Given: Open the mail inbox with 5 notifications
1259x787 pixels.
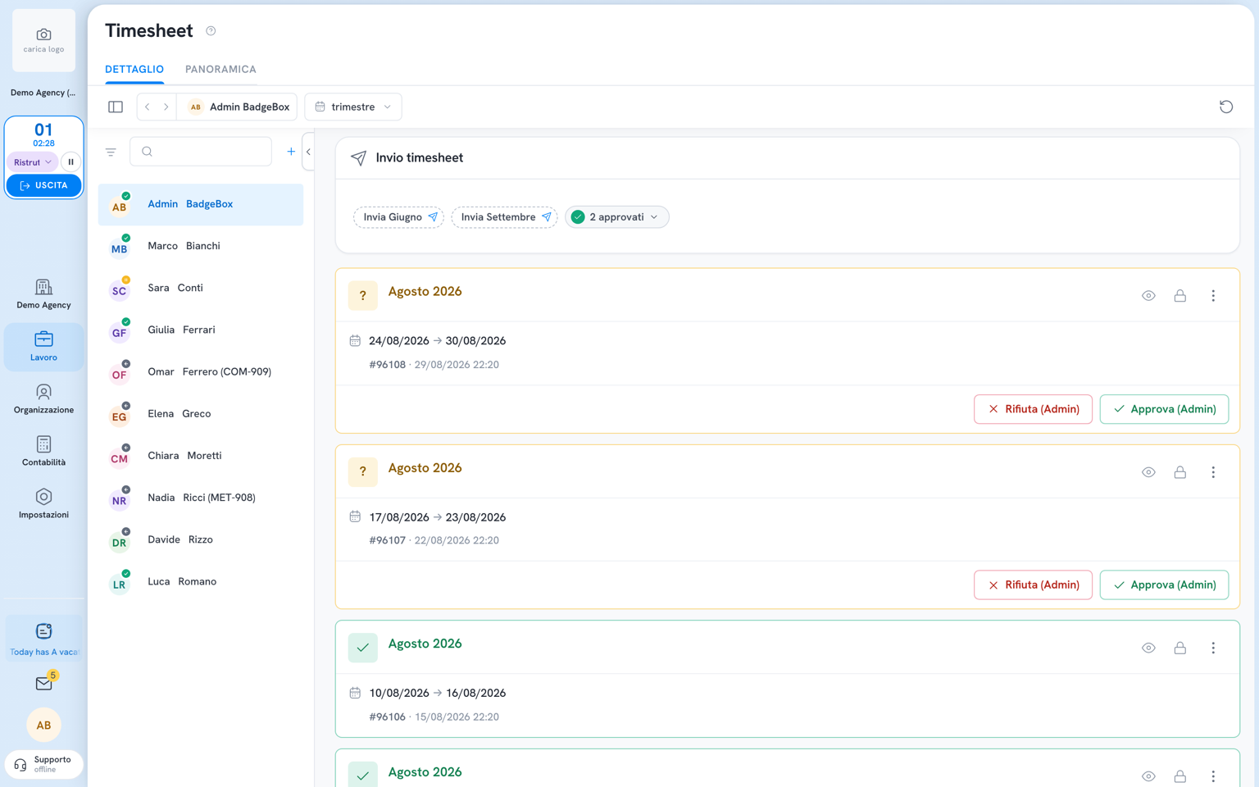Looking at the screenshot, I should (x=44, y=683).
